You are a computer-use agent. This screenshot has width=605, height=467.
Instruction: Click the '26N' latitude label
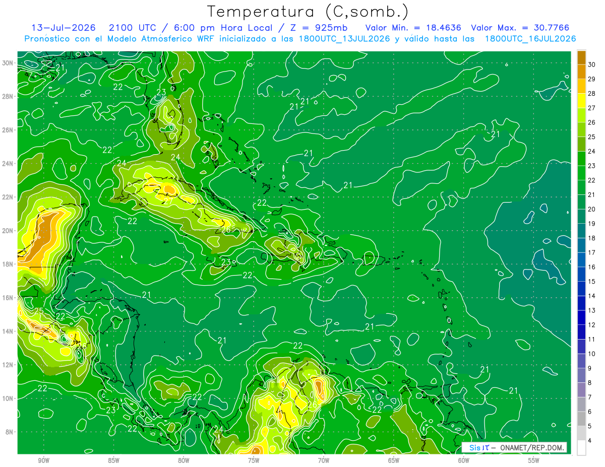pyautogui.click(x=8, y=130)
